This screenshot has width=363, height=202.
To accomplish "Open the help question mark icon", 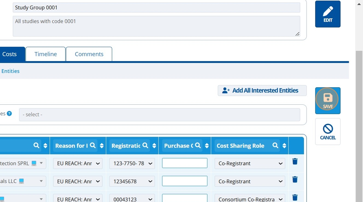I will [x=9, y=113].
